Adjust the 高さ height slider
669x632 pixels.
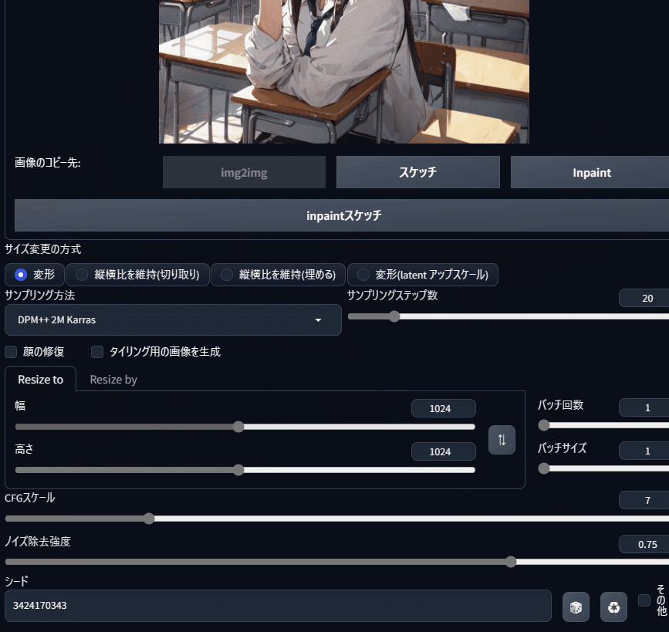point(245,470)
